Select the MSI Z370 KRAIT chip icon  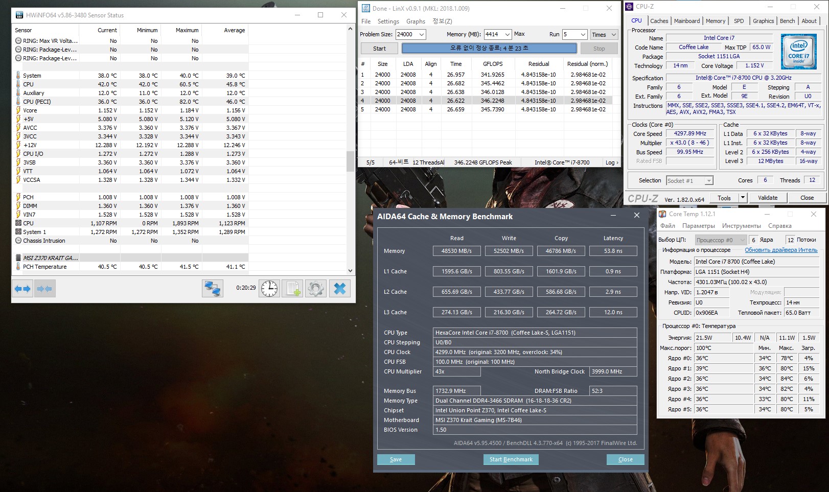coord(18,258)
